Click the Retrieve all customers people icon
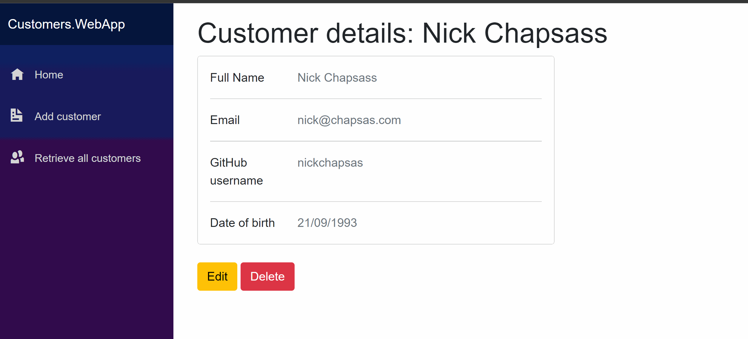 [x=17, y=157]
